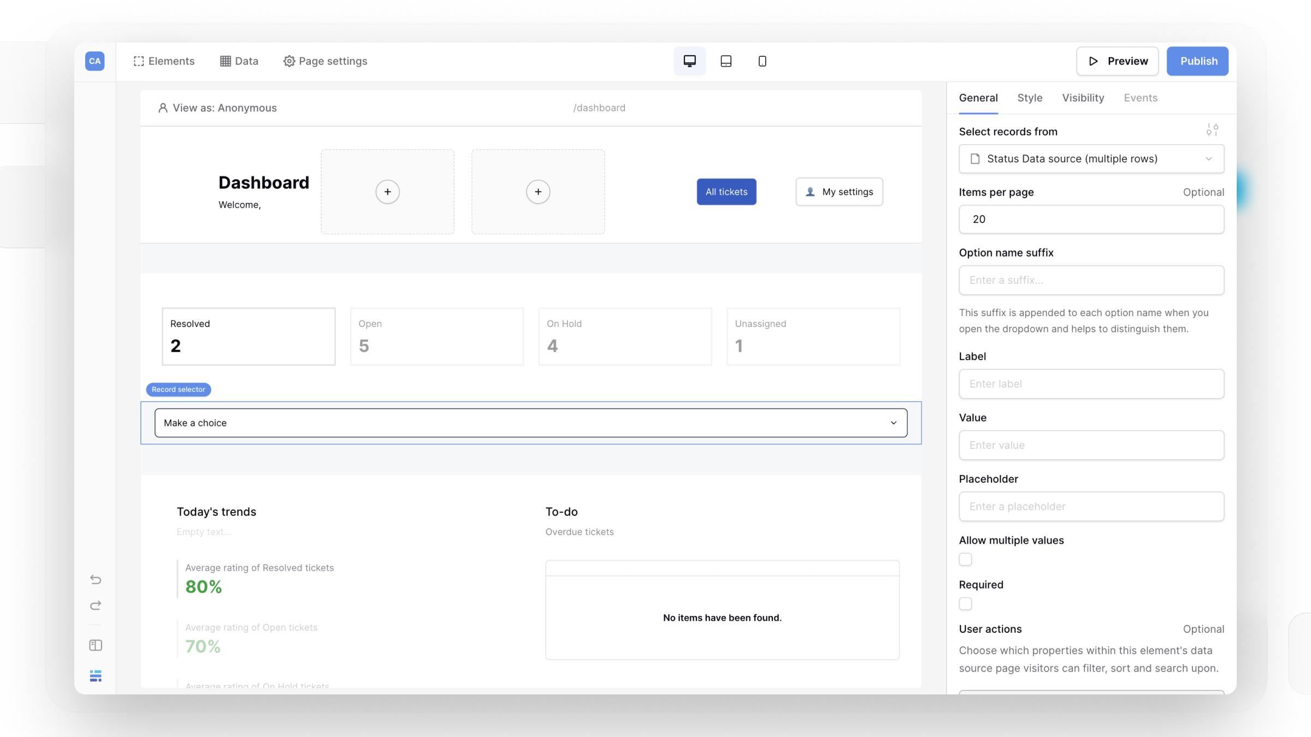1311x737 pixels.
Task: Enable Allow multiple values checkbox
Action: (x=965, y=560)
